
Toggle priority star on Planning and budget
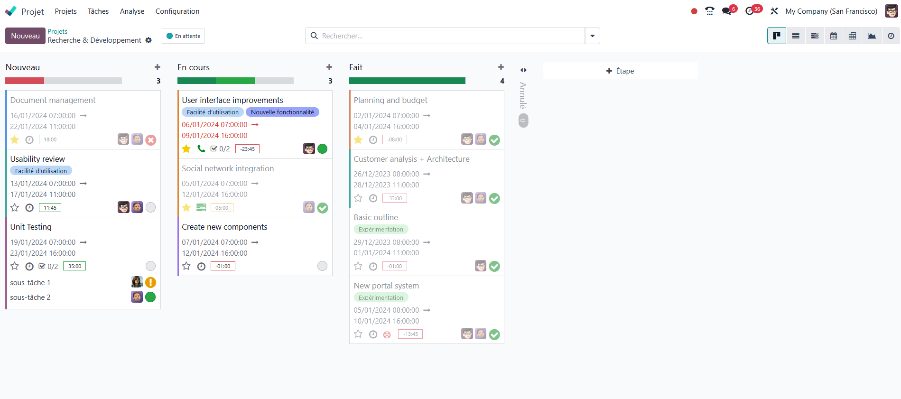(358, 139)
